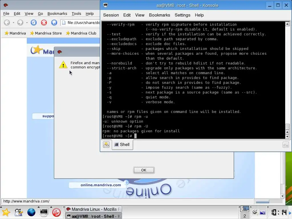Open the Mandriva bookmark
The width and height of the screenshot is (292, 219).
[x=15, y=33]
